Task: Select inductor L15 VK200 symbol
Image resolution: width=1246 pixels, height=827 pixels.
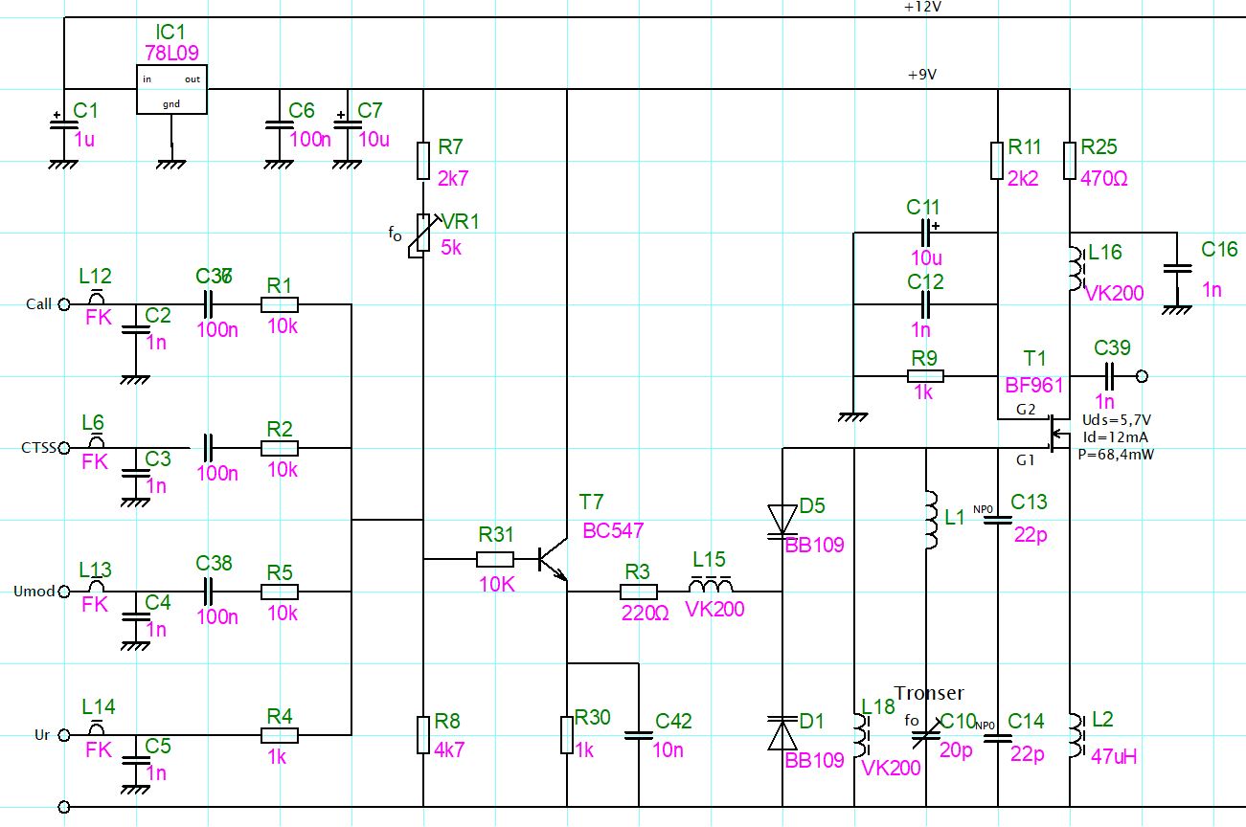Action: tap(711, 584)
